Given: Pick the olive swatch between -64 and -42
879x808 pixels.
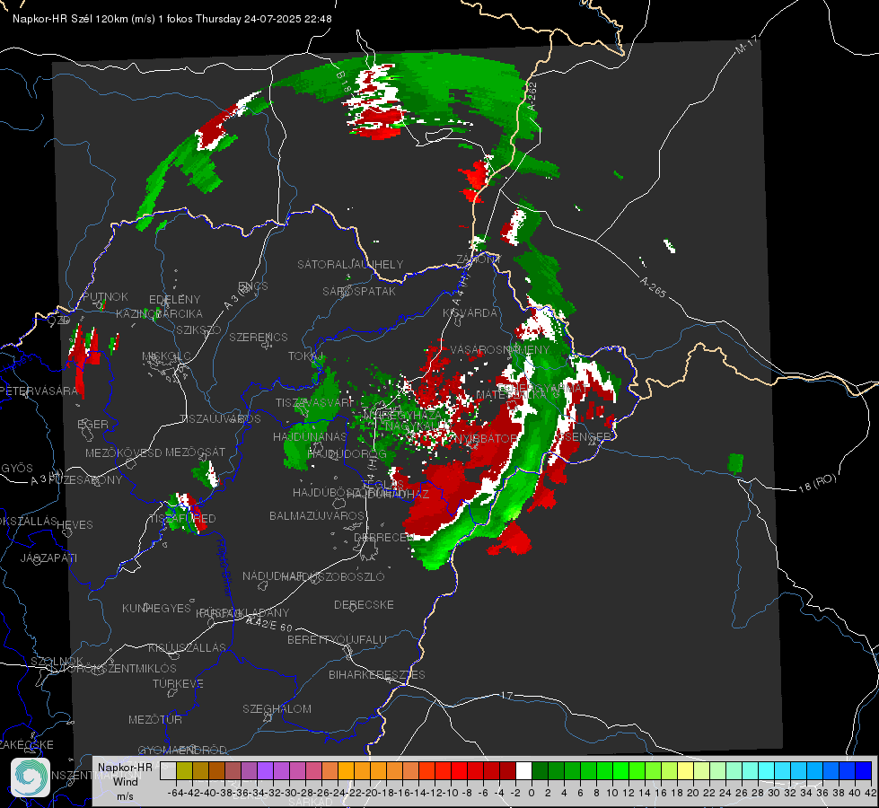Looking at the screenshot, I should 184,770.
